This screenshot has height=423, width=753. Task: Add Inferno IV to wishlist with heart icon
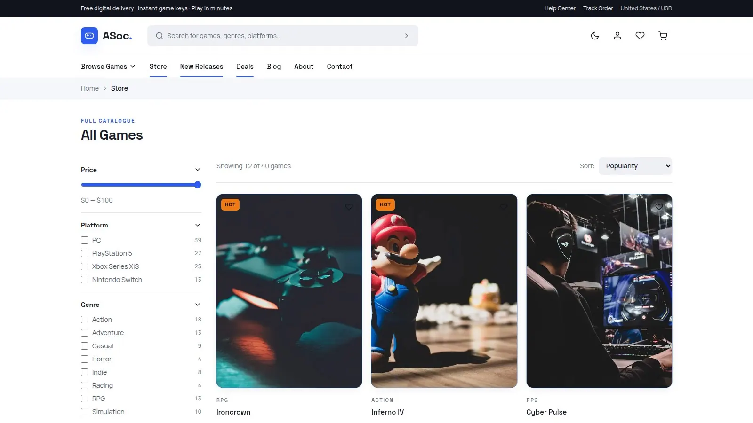504,207
